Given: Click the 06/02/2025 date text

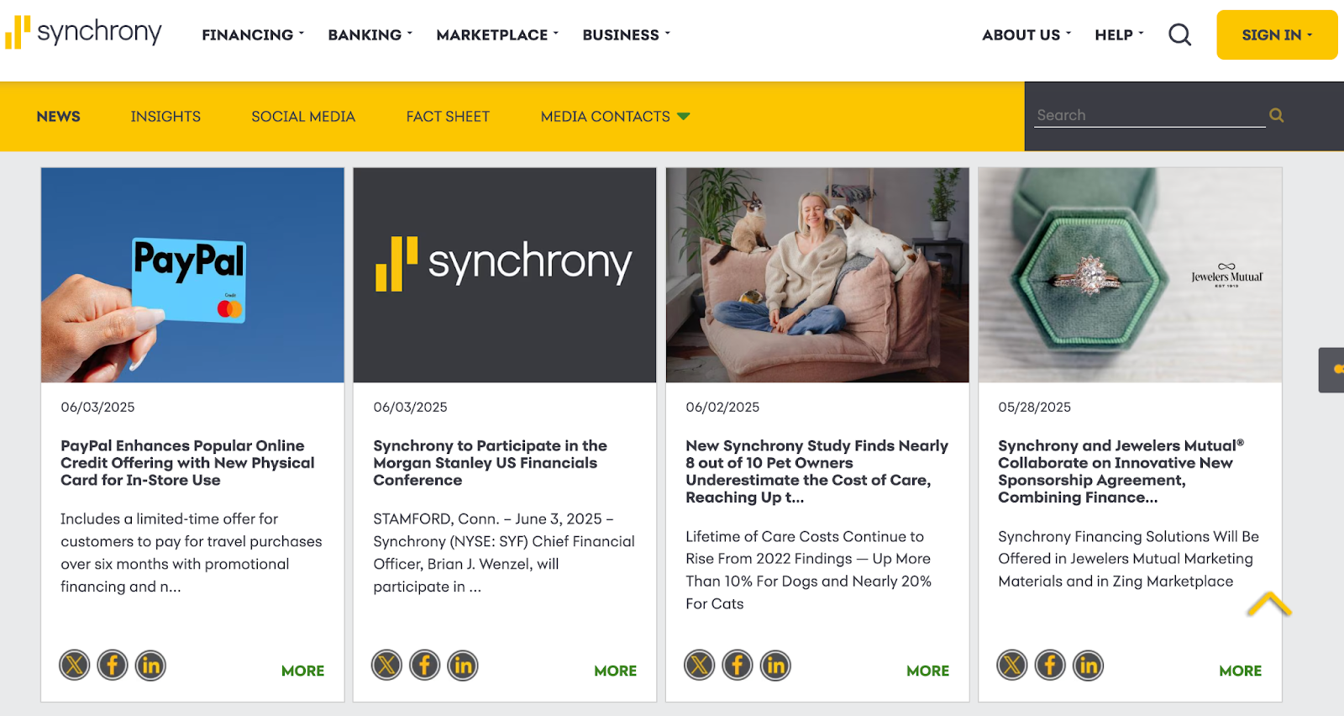Looking at the screenshot, I should [x=722, y=407].
